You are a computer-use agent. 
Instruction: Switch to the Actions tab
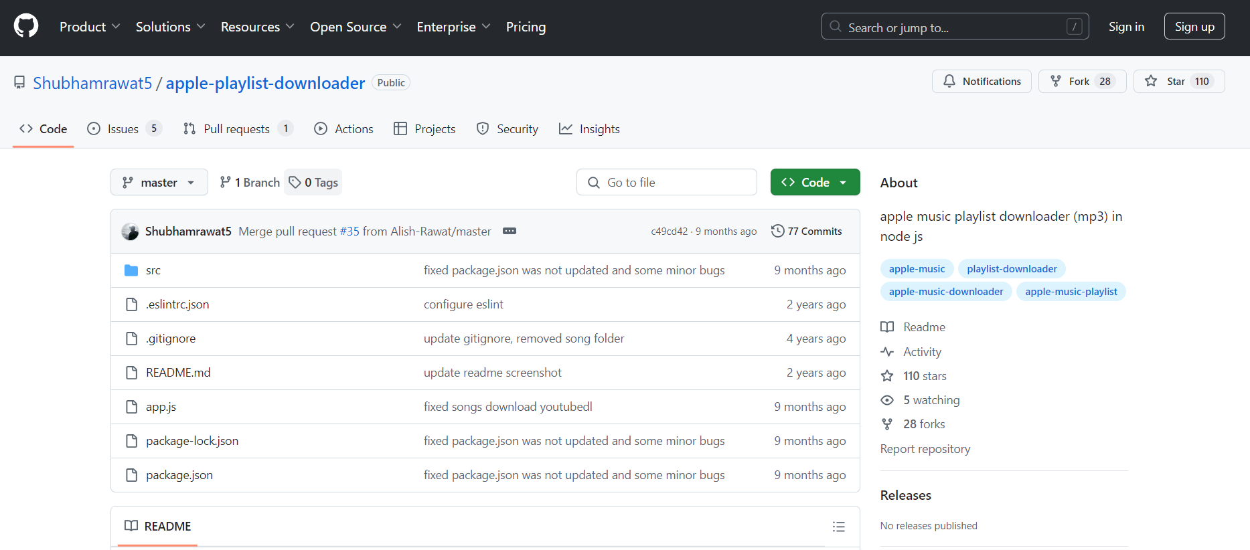[343, 129]
